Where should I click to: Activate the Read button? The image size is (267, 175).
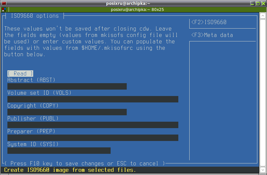point(20,74)
